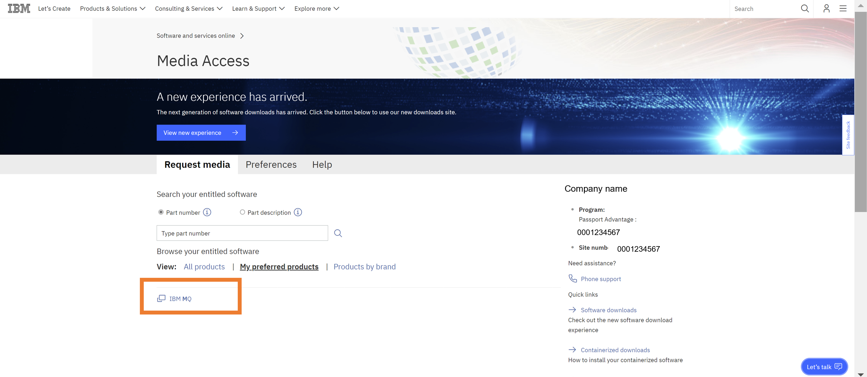The height and width of the screenshot is (377, 867).
Task: Click the phone support handset icon
Action: coord(573,278)
